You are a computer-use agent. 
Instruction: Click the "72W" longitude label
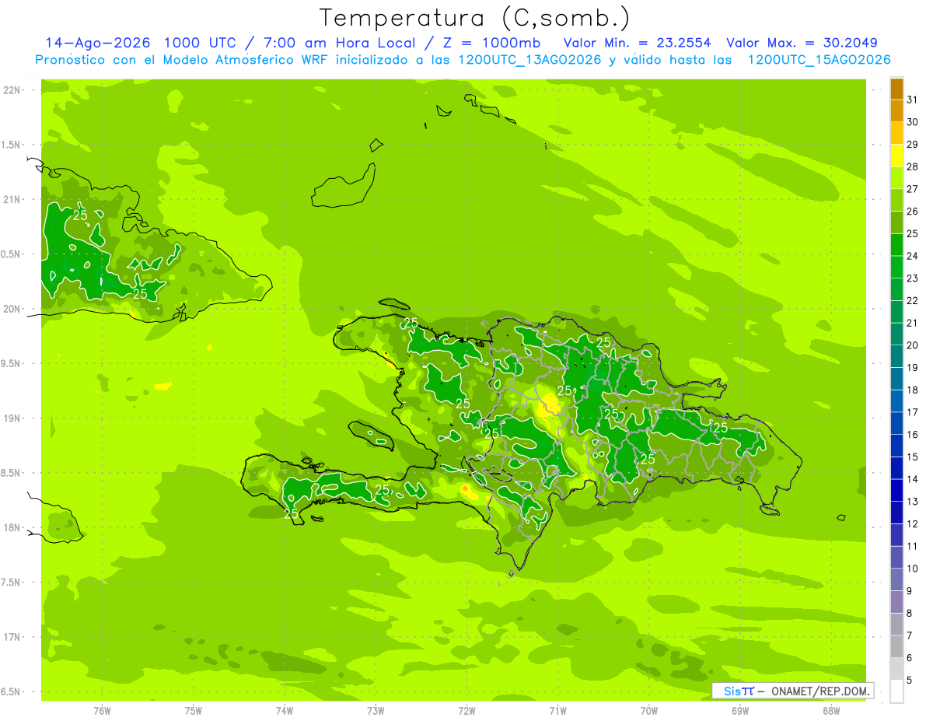pyautogui.click(x=467, y=711)
